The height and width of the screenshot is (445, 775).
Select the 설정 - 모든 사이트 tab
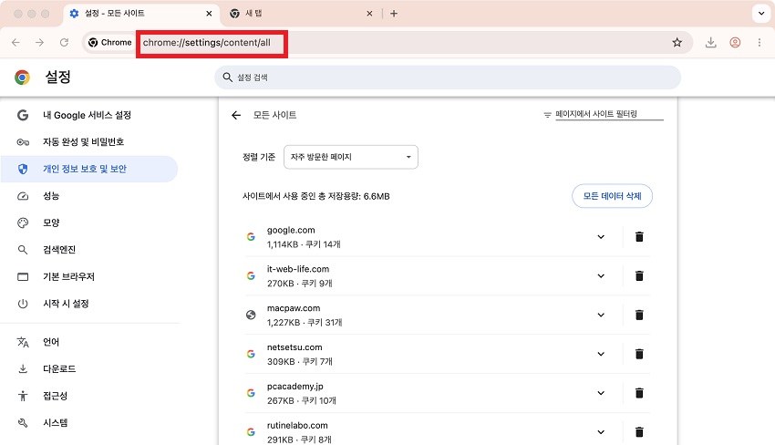[140, 14]
